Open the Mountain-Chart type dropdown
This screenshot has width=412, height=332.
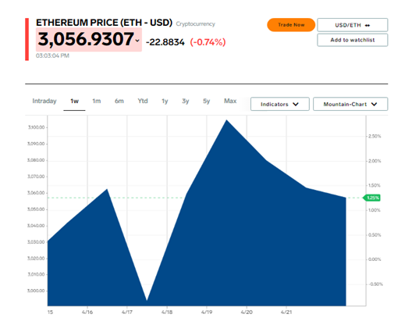click(350, 104)
